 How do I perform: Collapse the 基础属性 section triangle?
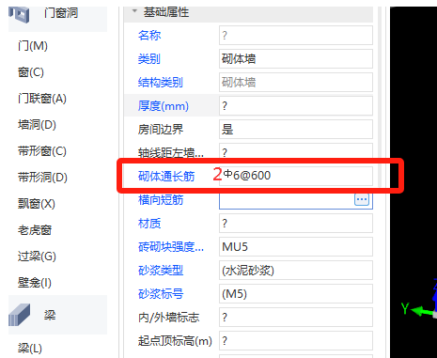coord(134,11)
